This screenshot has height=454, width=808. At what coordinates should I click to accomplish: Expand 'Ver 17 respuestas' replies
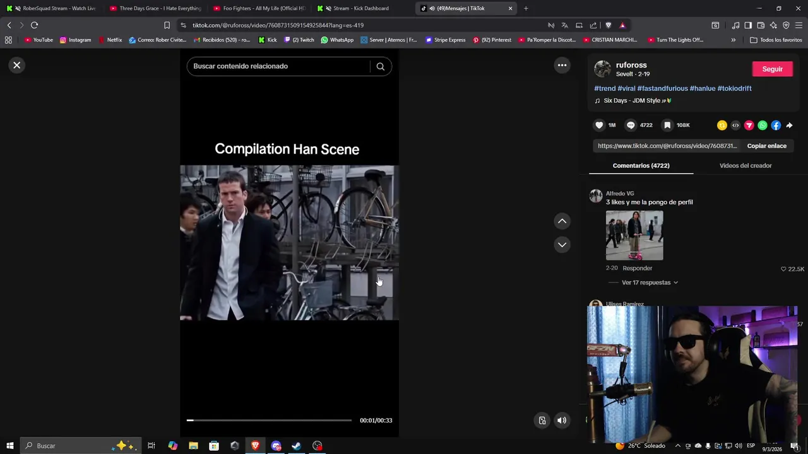pos(650,282)
